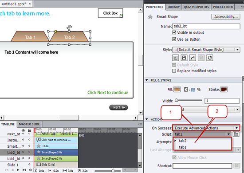Click the create new style icon
The height and width of the screenshot is (173, 244).
click(x=176, y=58)
